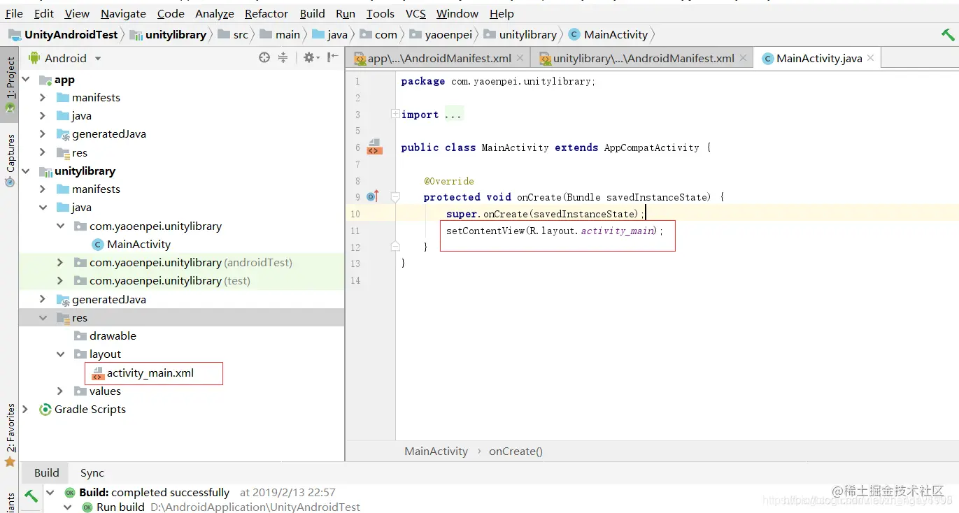Click onCreate() in editor bottom breadcrumb
Image resolution: width=959 pixels, height=513 pixels.
click(x=516, y=451)
